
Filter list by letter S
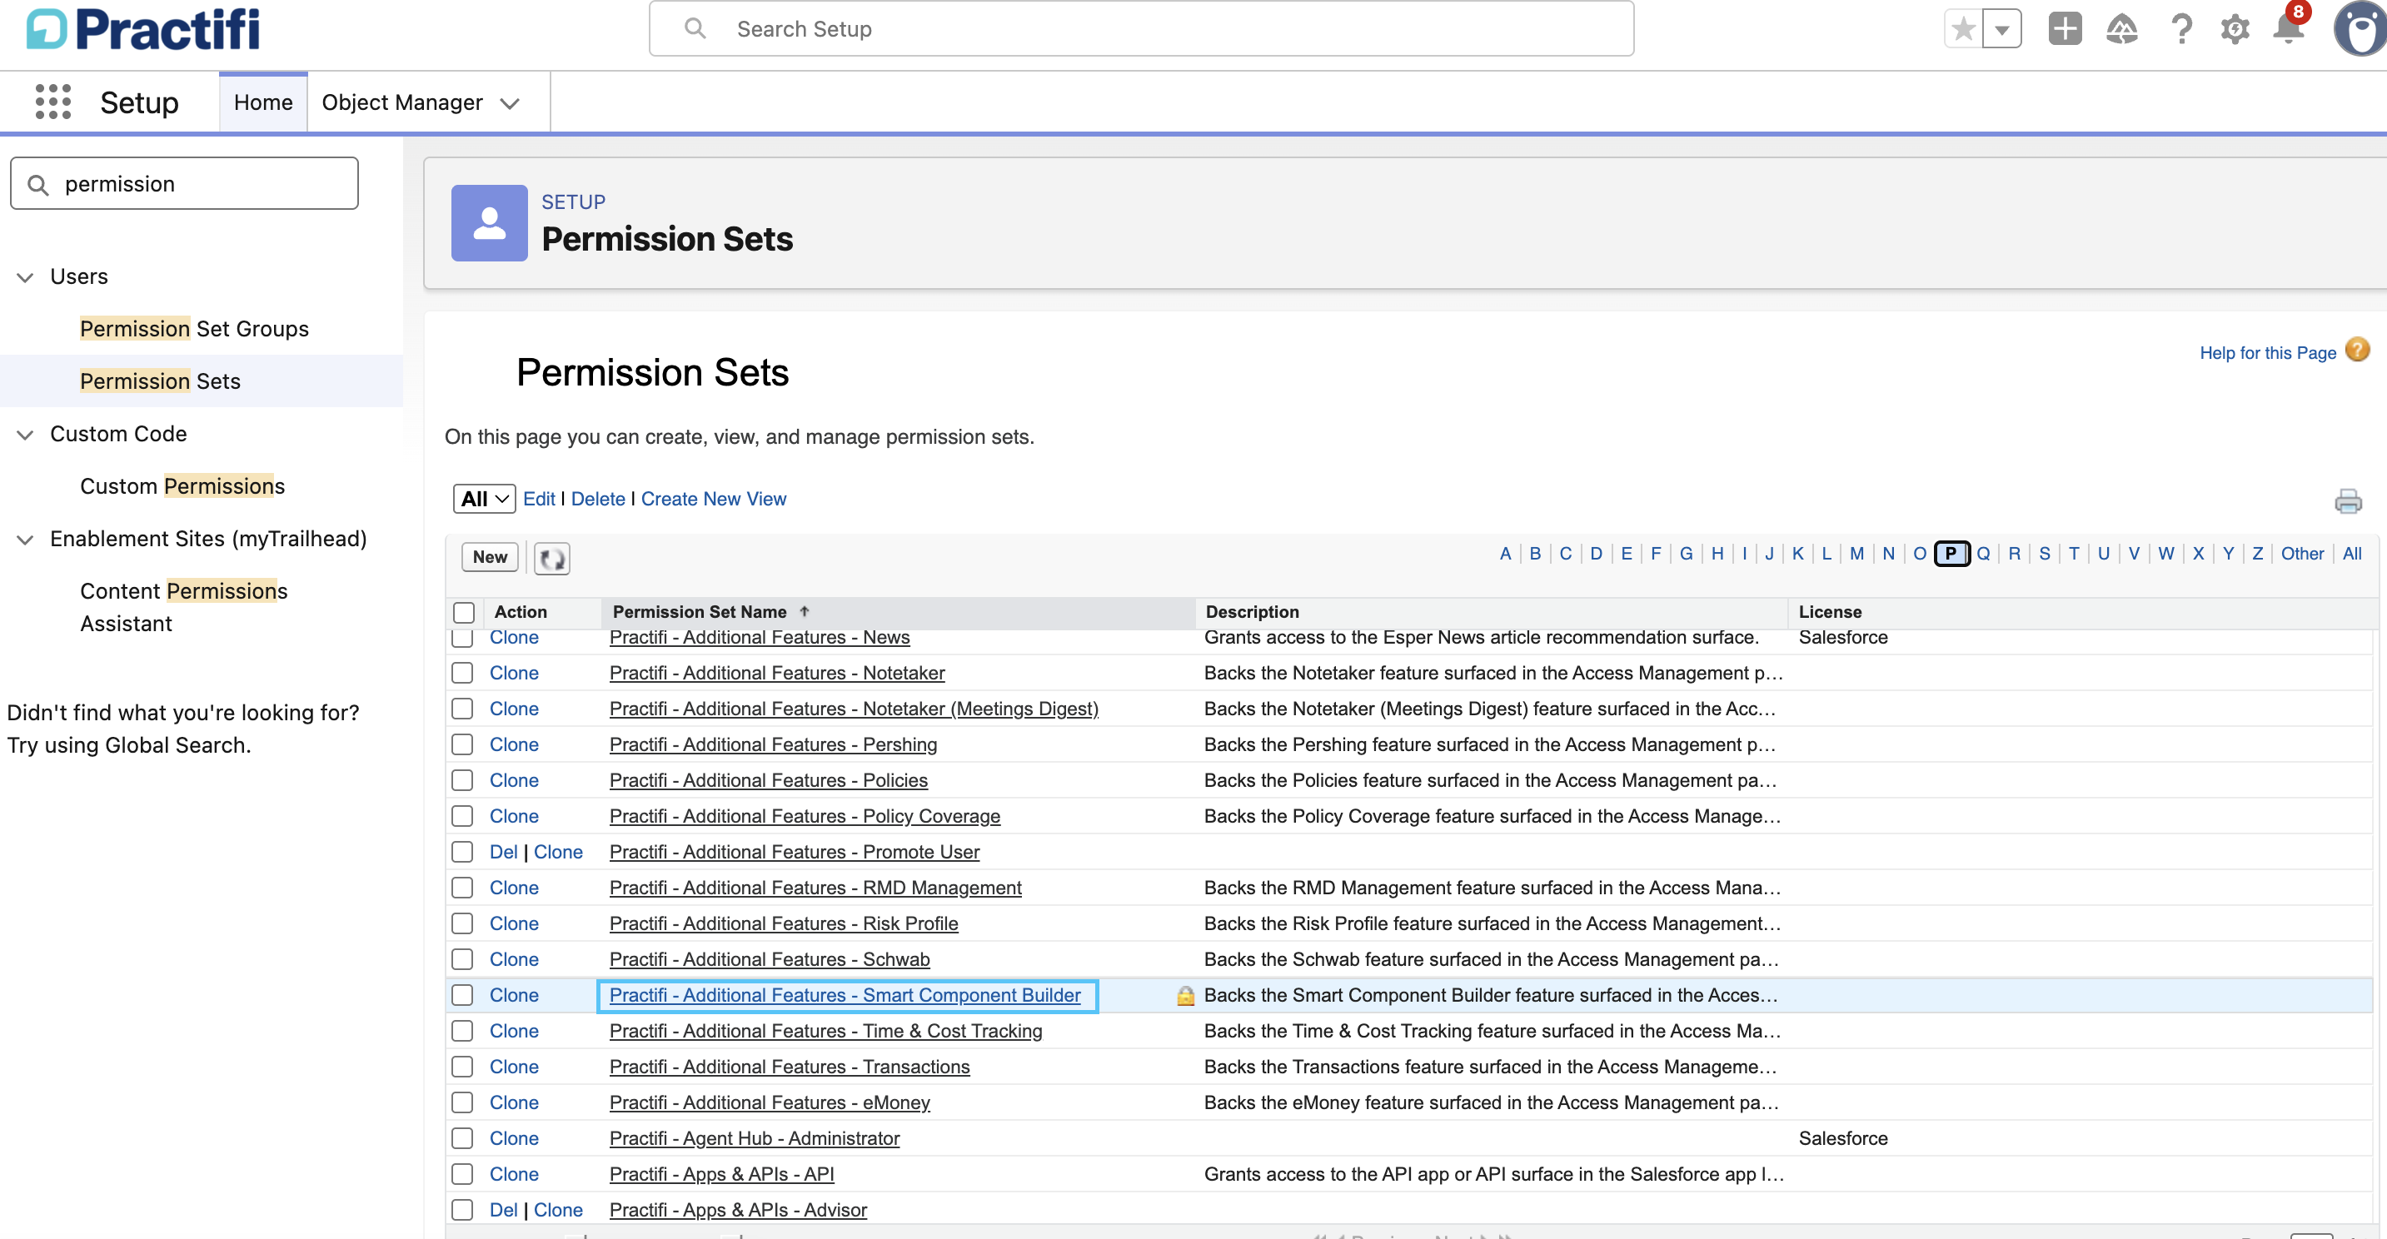tap(2044, 555)
